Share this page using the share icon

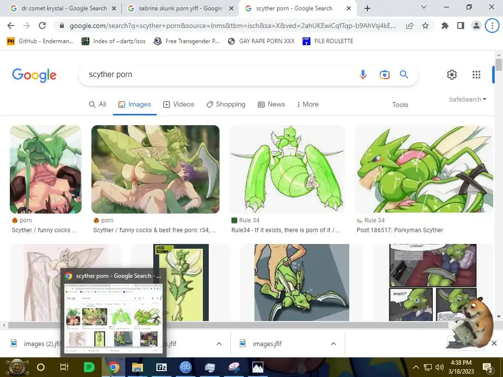[410, 26]
